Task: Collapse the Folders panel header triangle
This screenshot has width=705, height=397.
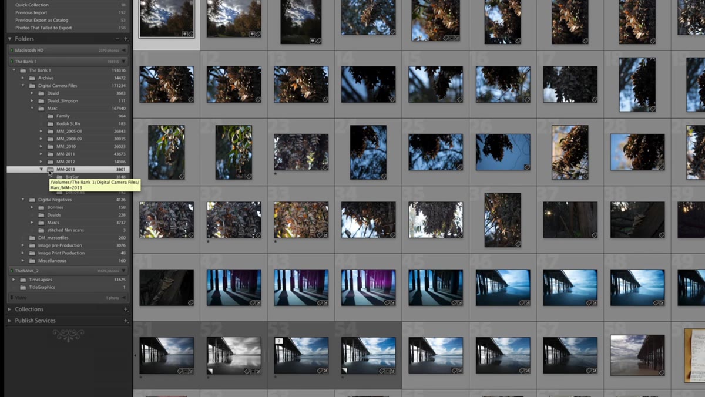Action: pos(9,39)
